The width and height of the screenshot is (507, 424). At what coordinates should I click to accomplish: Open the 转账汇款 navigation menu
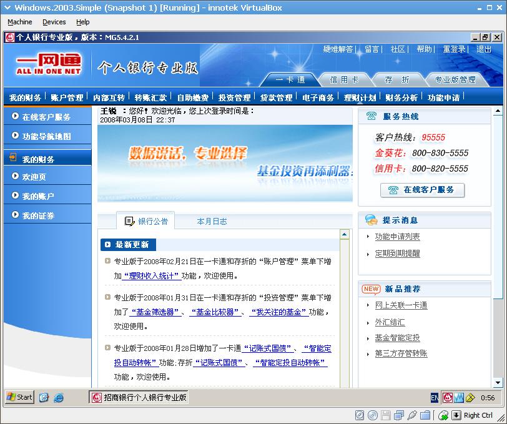click(150, 97)
